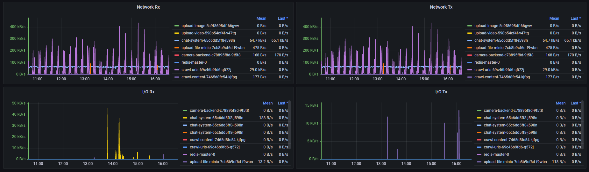
Task: Click upload-video yellow swatch in Network Tx legend
Action: (470, 33)
